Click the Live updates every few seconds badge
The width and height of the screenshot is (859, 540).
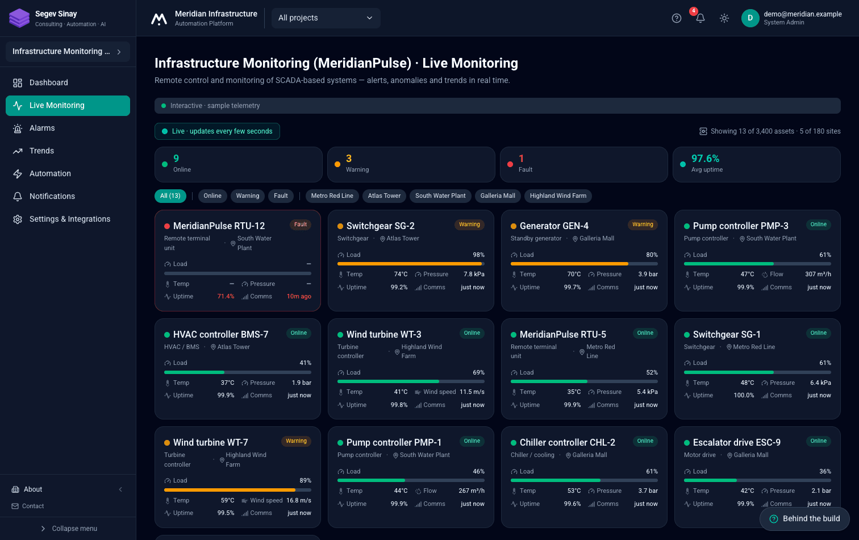coord(217,131)
